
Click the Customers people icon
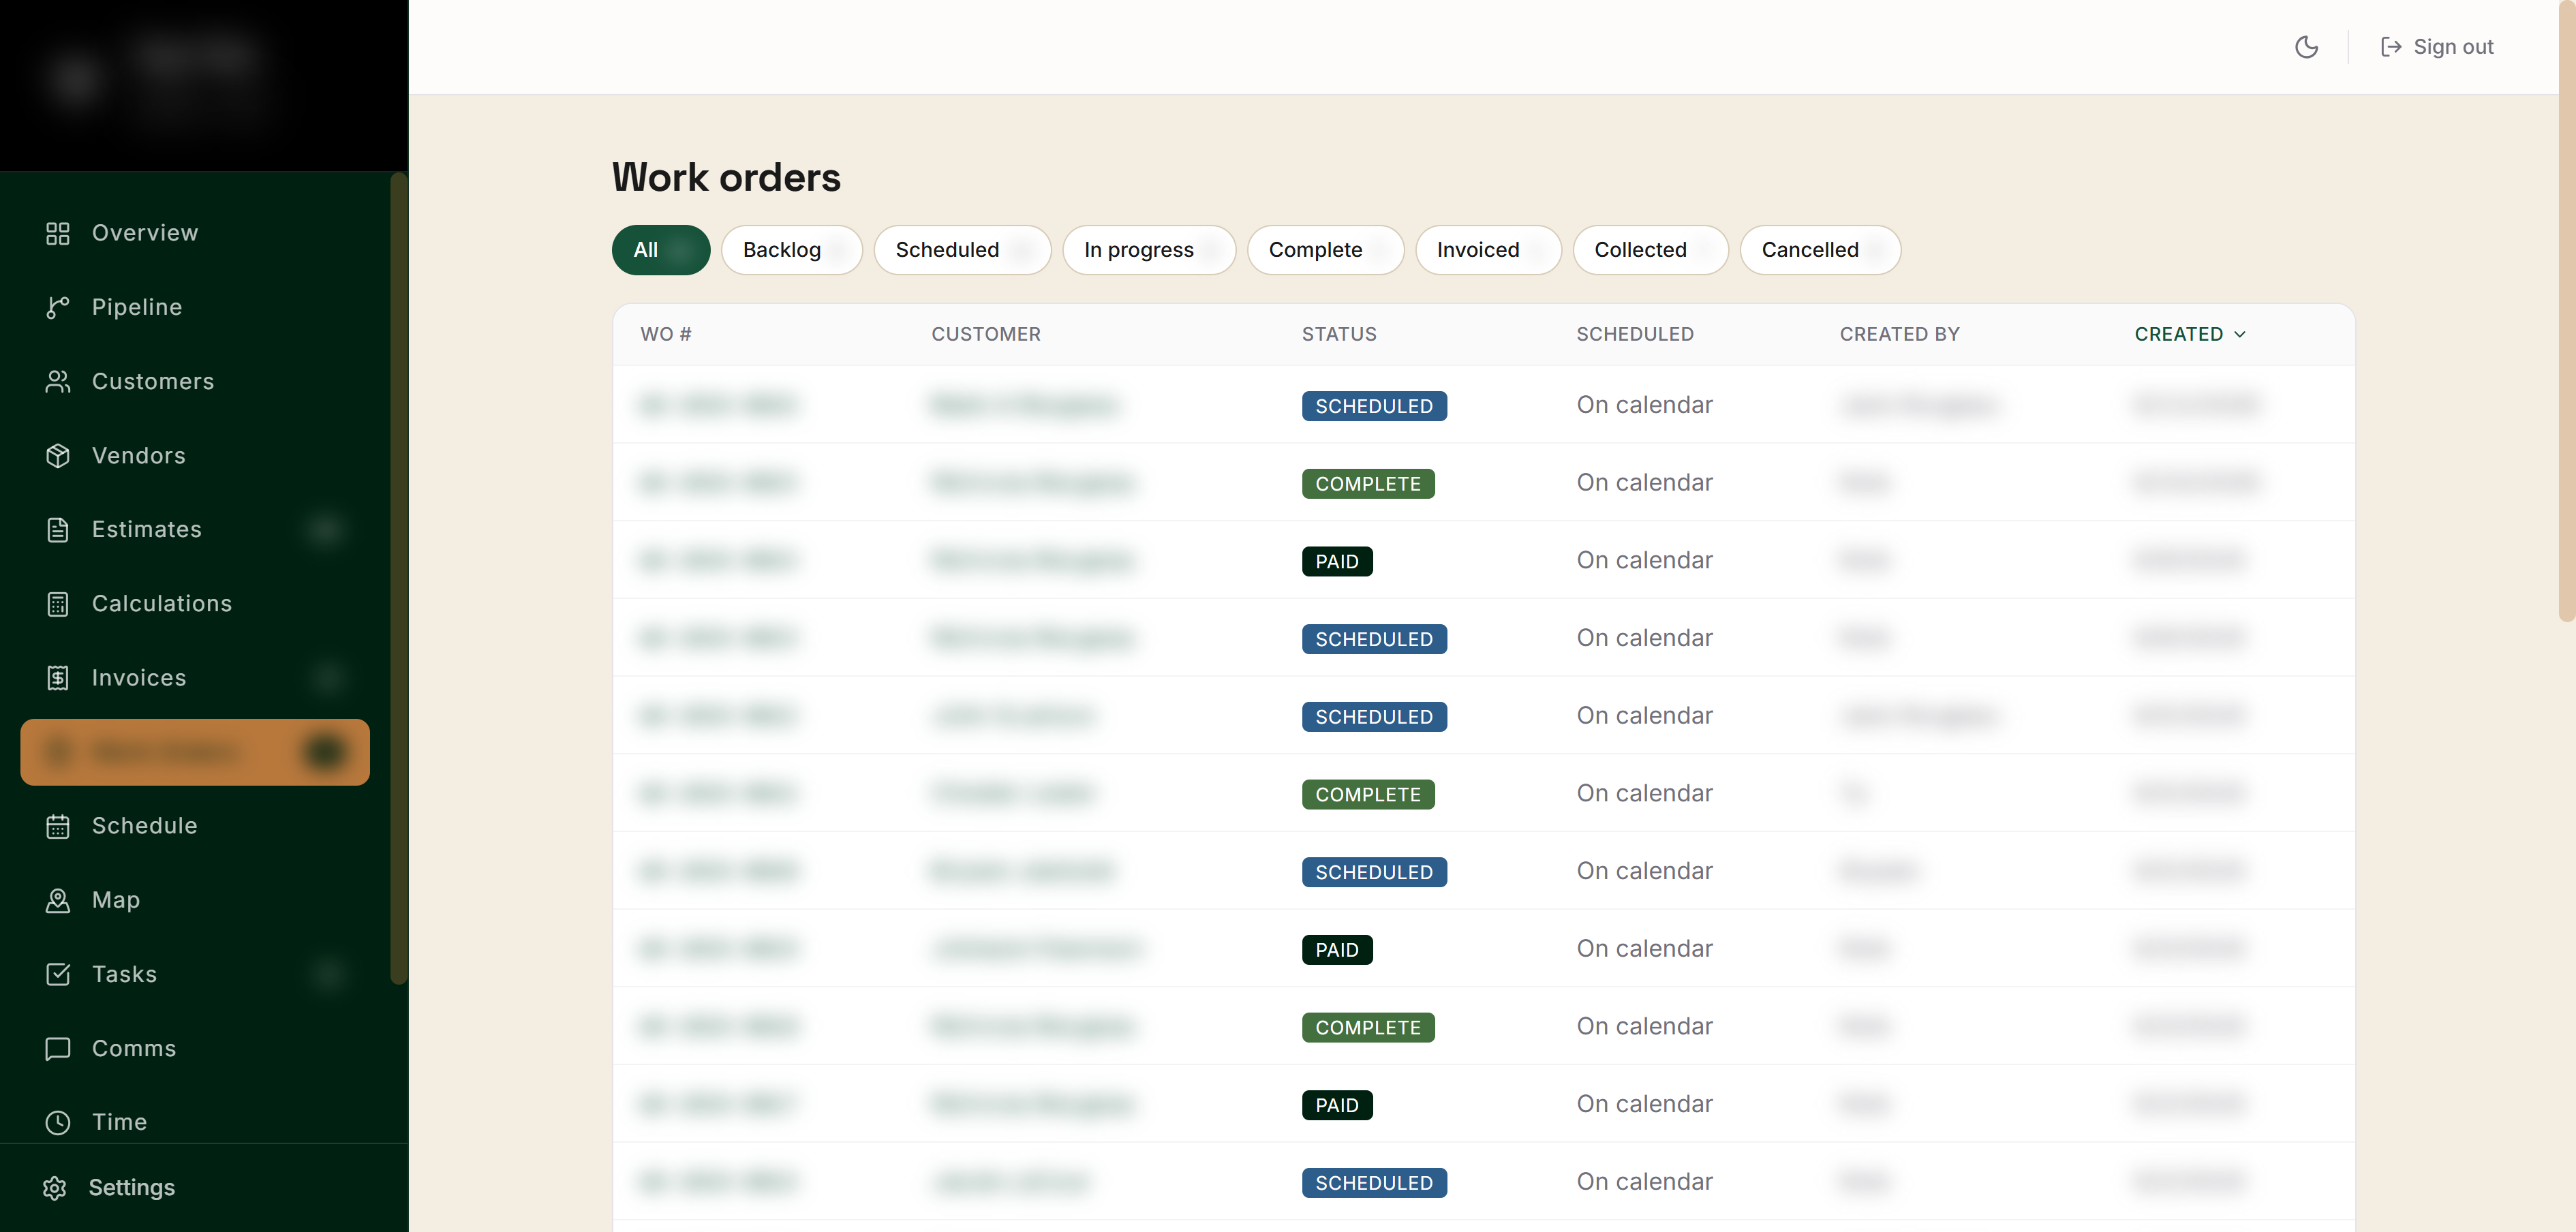pos(58,381)
